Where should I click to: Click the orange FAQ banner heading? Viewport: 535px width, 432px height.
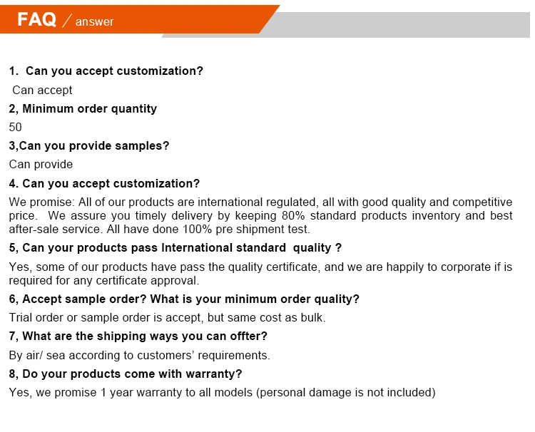(36, 19)
